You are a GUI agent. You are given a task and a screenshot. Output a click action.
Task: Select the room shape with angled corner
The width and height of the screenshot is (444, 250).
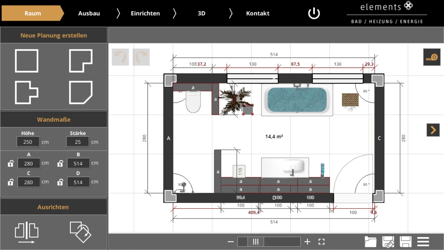pos(81,92)
